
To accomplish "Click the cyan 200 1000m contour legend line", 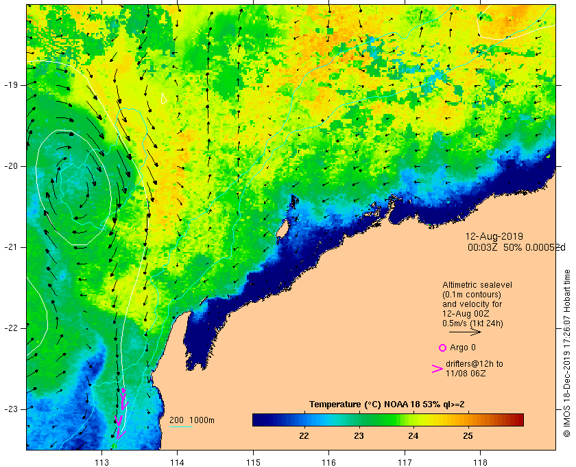I will coord(181,427).
